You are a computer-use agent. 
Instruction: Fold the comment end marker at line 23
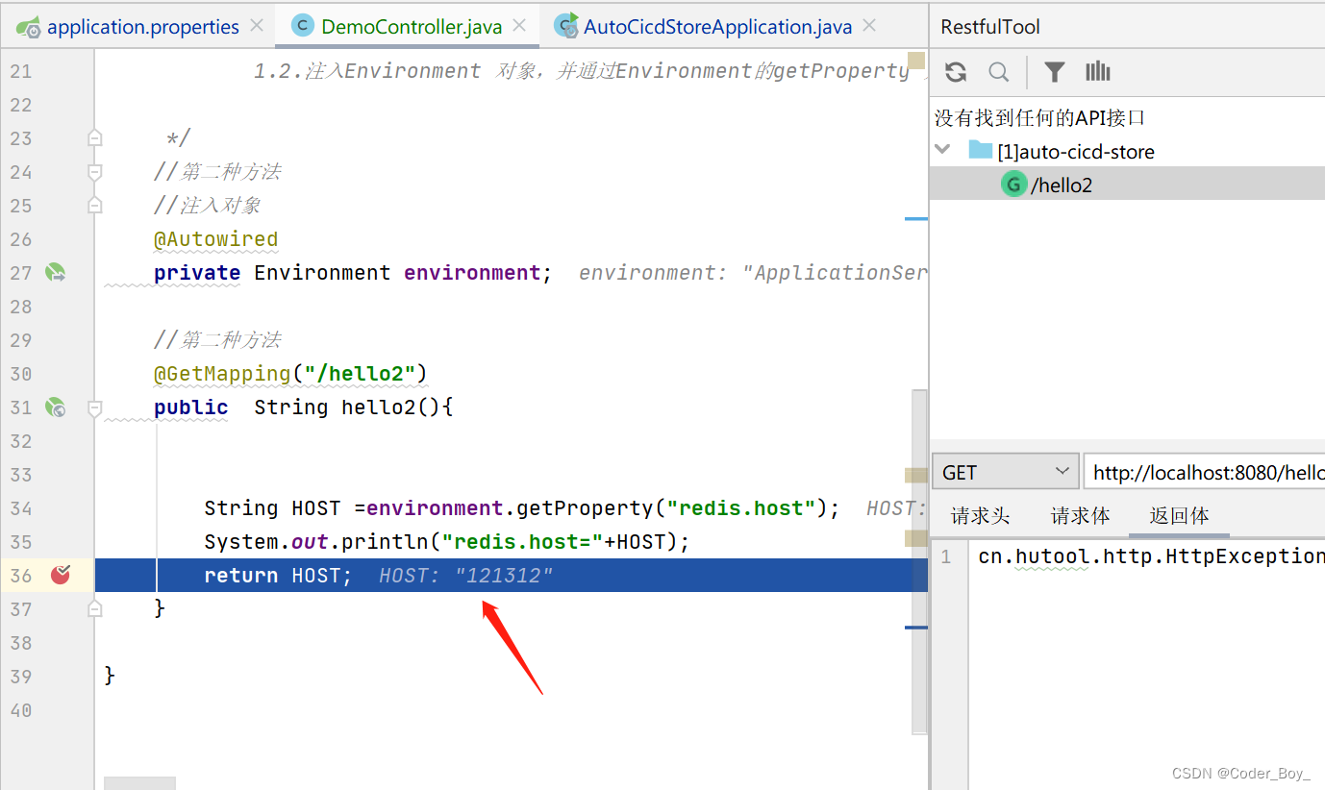click(94, 138)
